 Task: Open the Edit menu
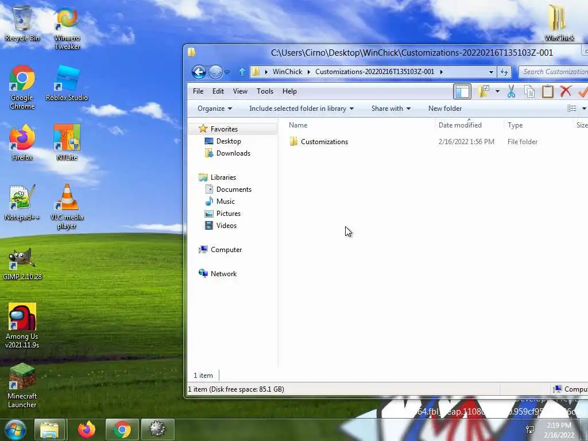click(x=218, y=91)
